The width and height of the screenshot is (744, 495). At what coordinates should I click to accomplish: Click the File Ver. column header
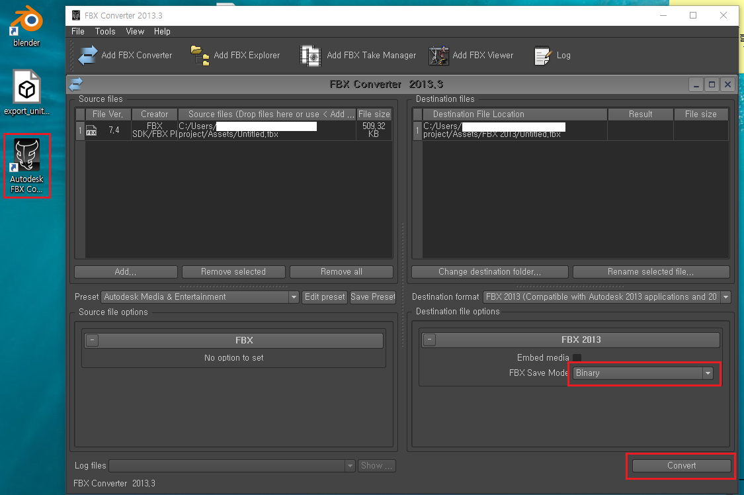[108, 114]
